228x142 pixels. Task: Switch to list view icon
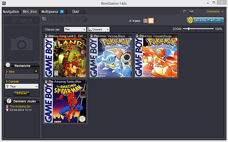pyautogui.click(x=145, y=21)
